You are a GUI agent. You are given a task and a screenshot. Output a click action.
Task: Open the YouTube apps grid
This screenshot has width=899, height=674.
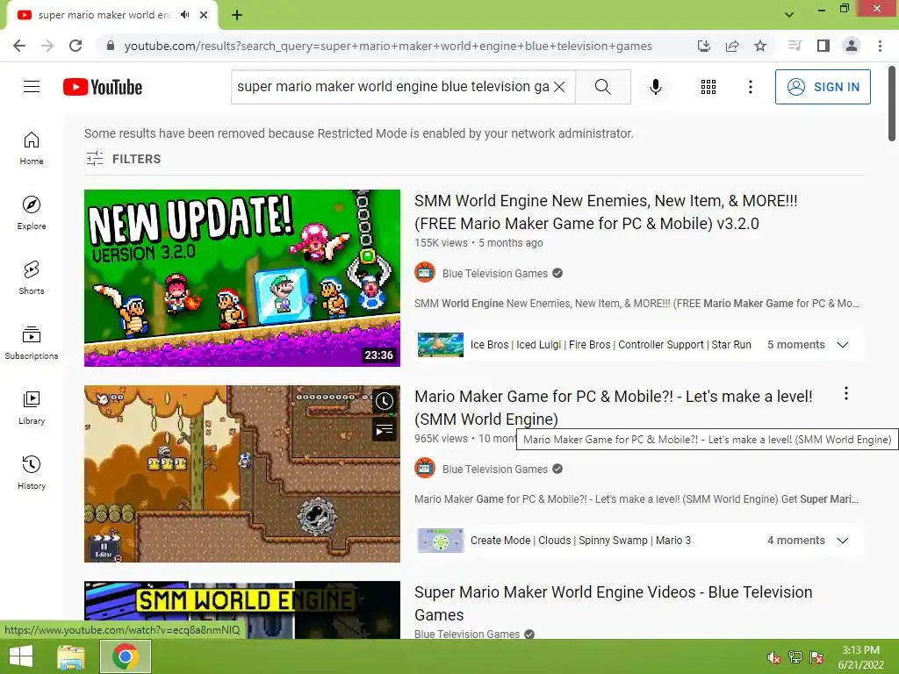[x=708, y=87]
